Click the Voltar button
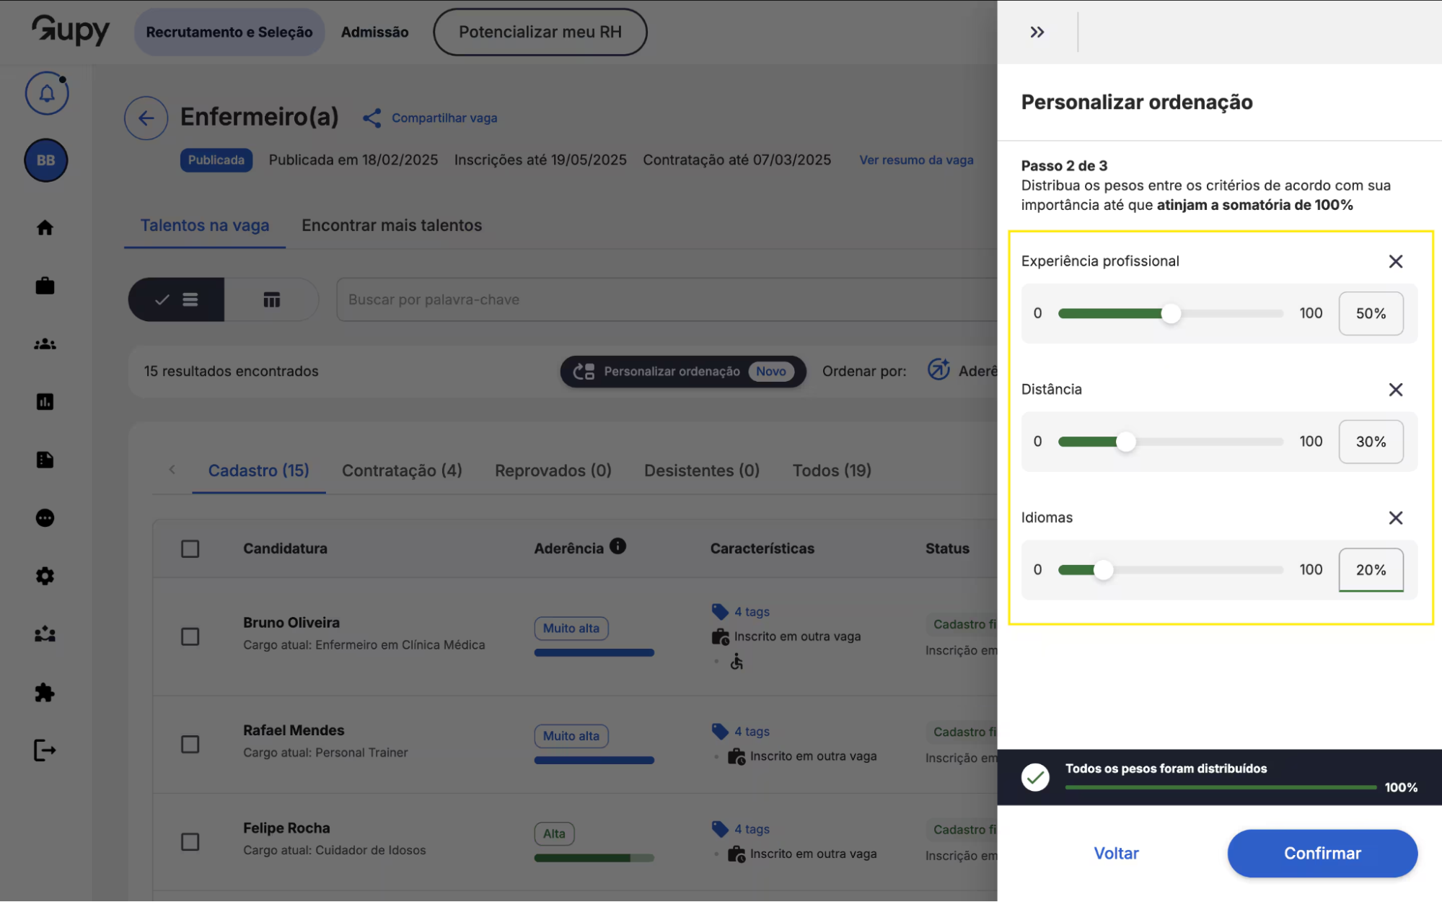 click(1116, 854)
